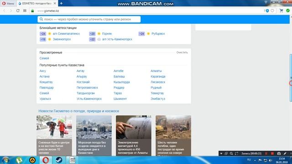The image size is (292, 164).
Task: Open Горняк weather station
Action: 107,34
